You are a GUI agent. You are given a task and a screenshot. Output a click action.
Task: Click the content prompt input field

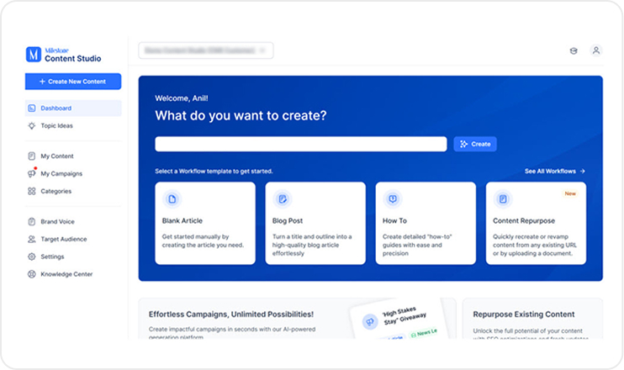[x=300, y=144]
